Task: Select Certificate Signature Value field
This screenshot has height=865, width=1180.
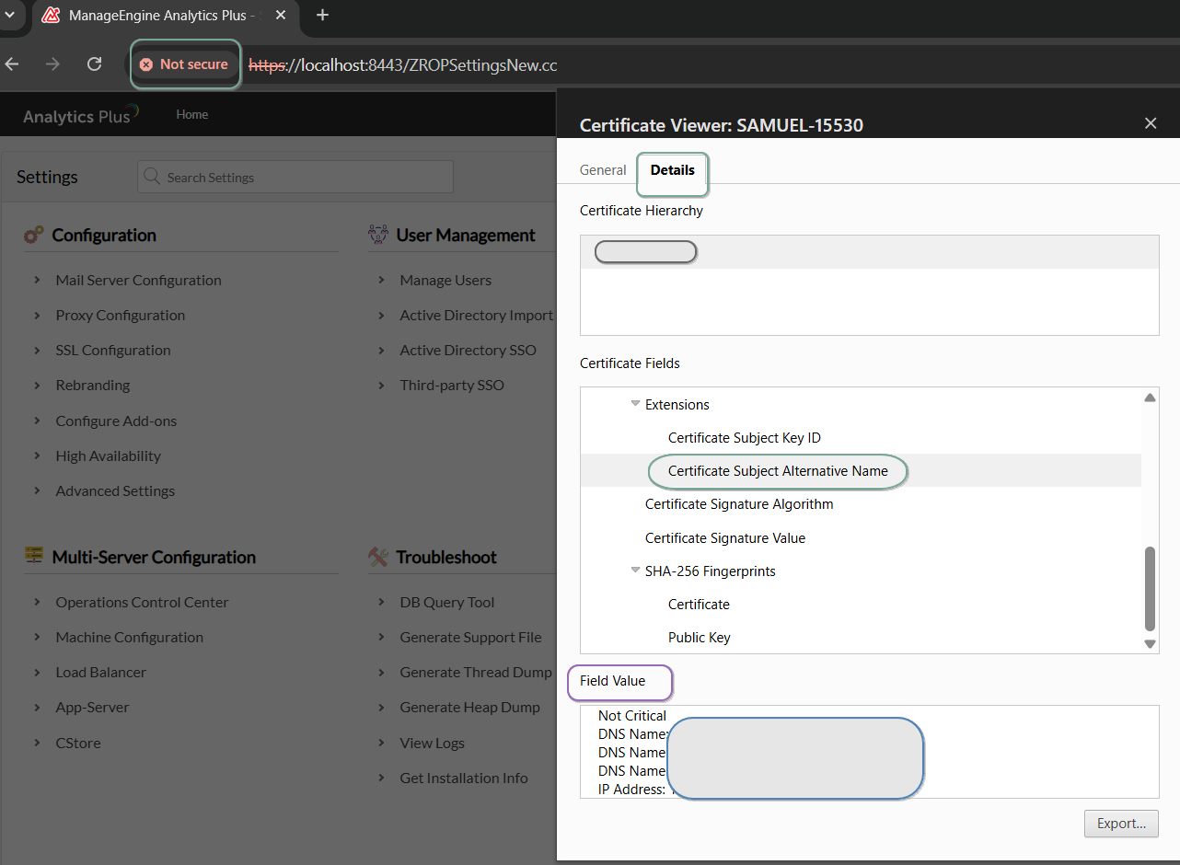Action: 725,538
